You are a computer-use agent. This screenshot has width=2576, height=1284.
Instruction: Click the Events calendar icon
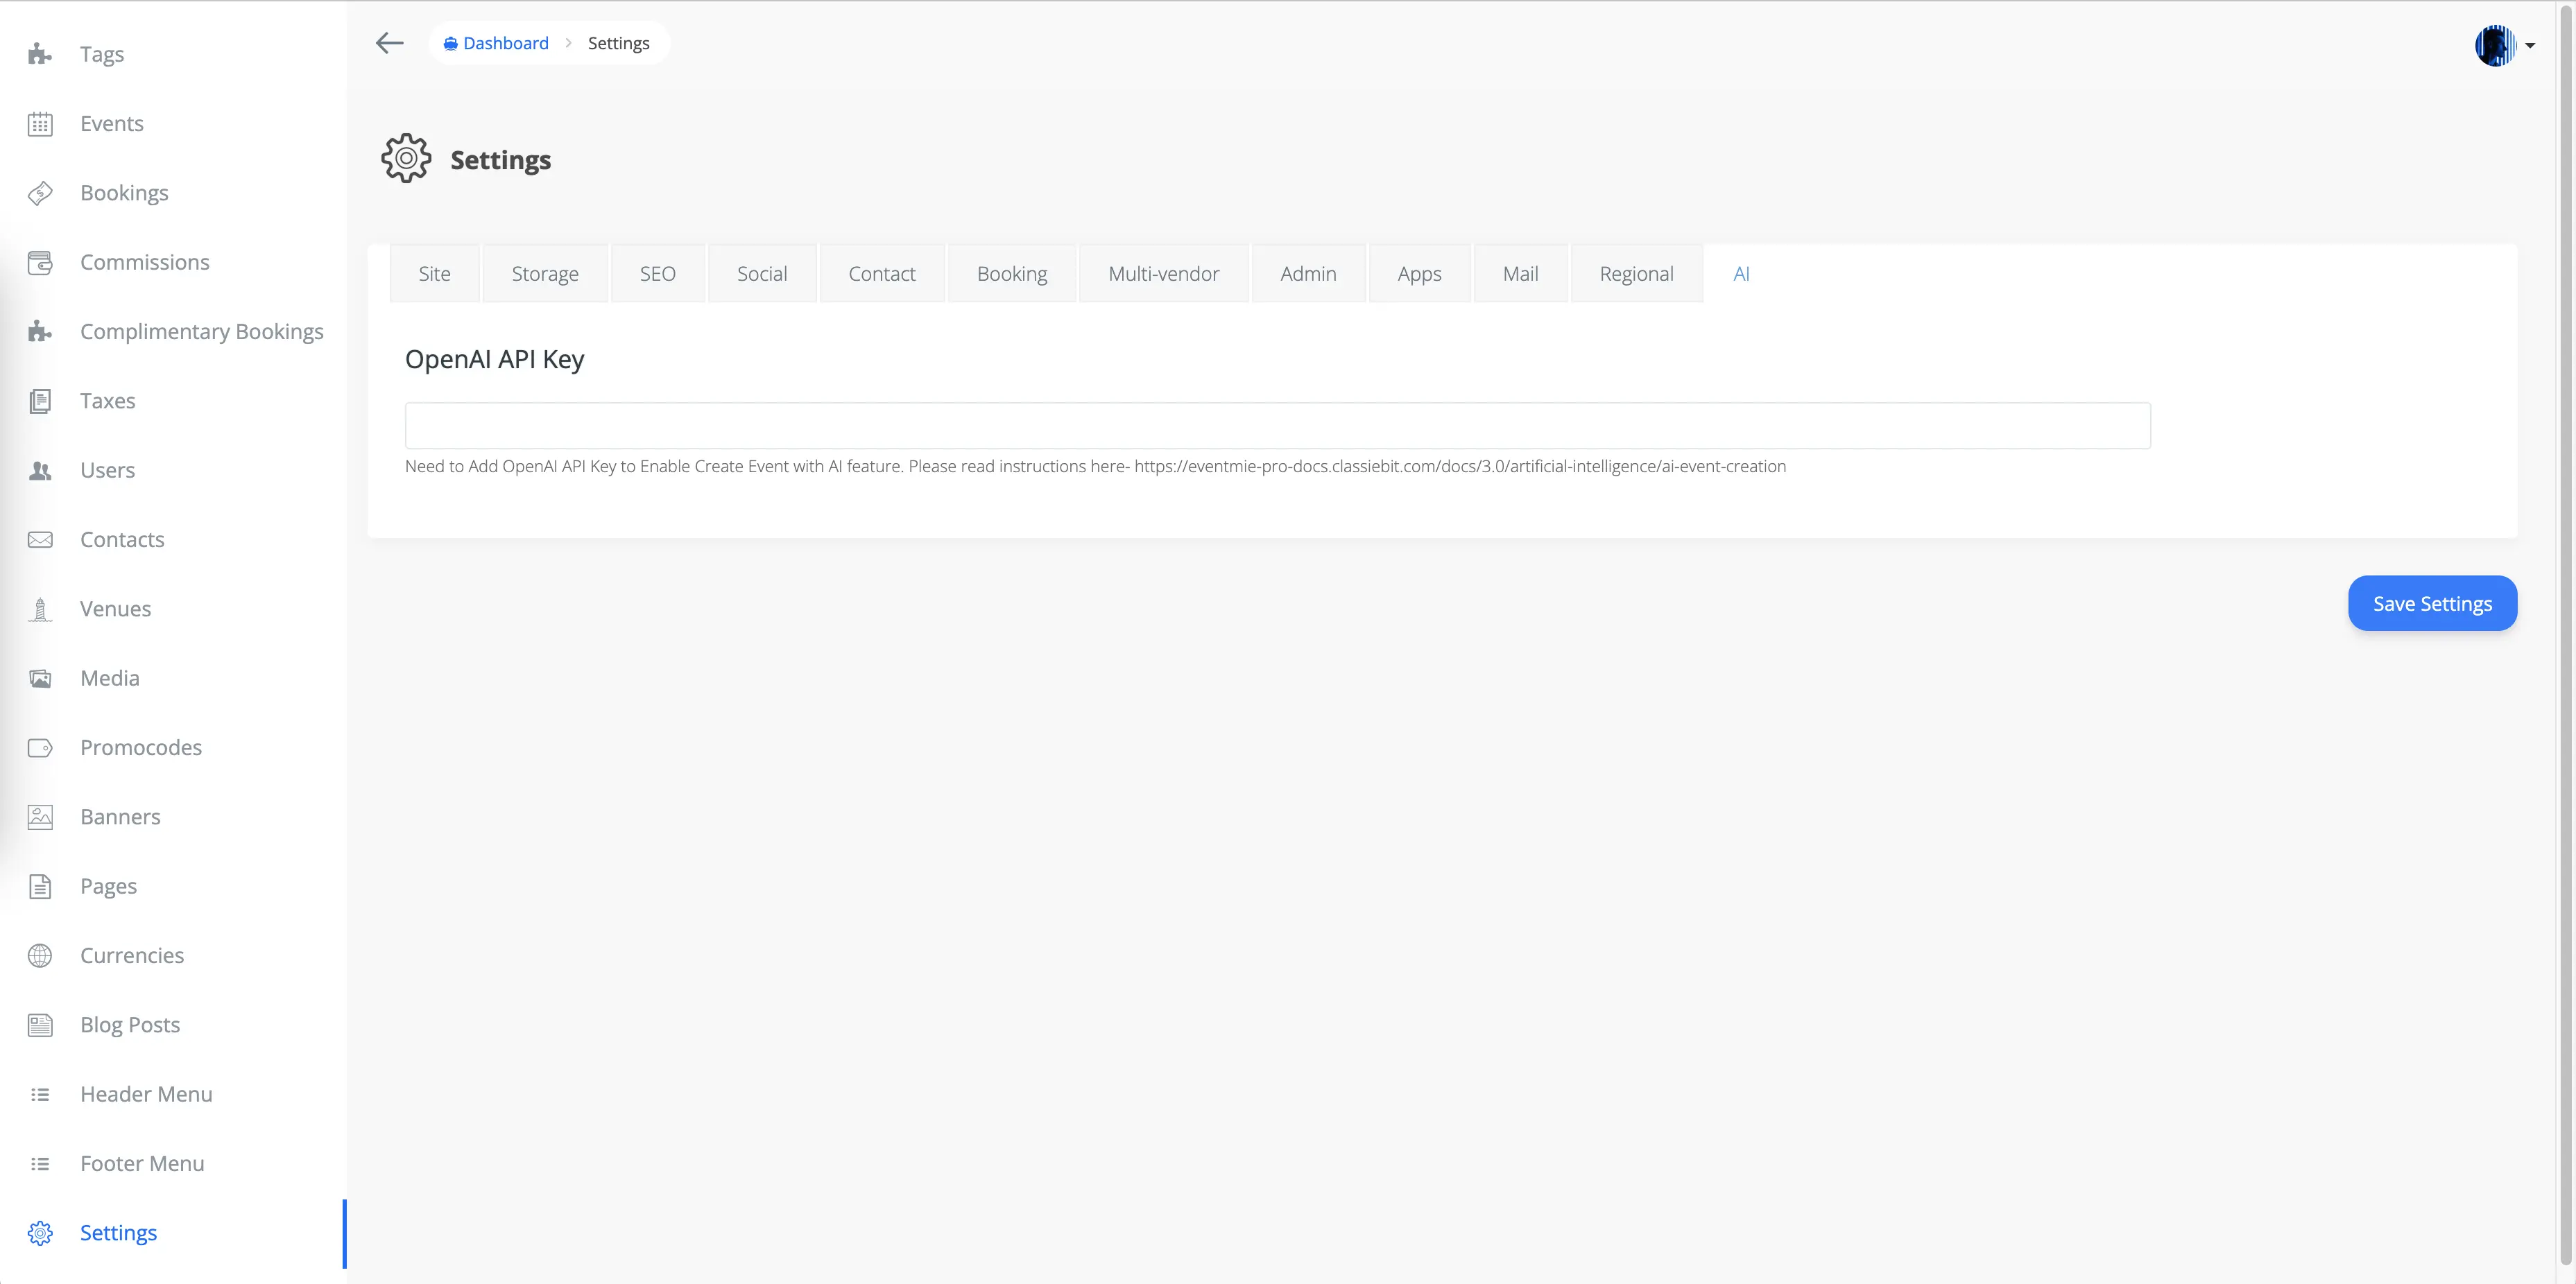40,124
